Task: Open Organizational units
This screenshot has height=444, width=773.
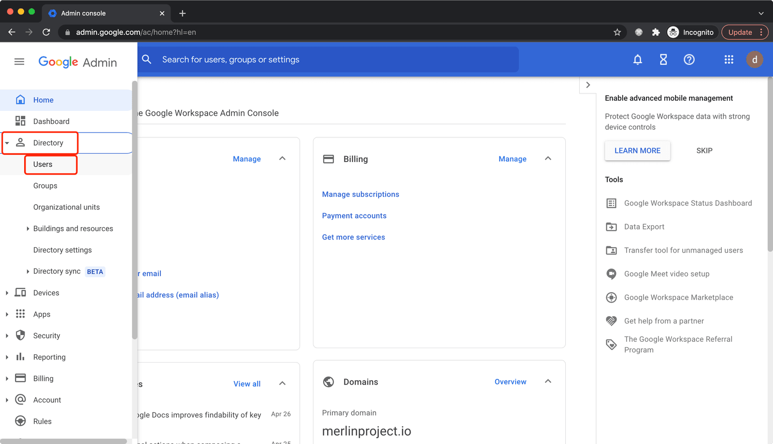Action: (x=67, y=207)
